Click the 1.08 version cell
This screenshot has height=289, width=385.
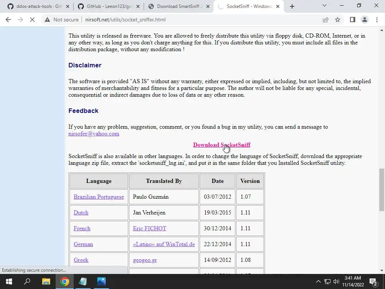point(250,260)
